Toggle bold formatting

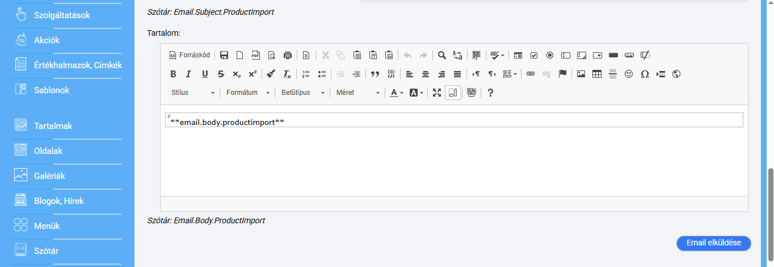tap(173, 74)
